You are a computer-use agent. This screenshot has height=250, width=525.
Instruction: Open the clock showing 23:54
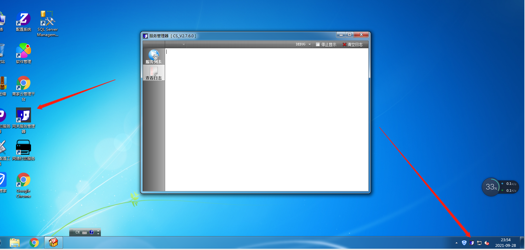[505, 243]
